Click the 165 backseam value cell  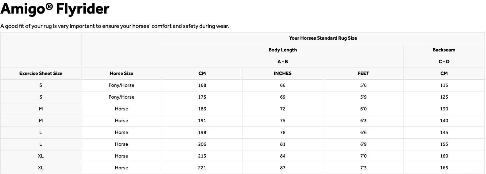tap(444, 168)
